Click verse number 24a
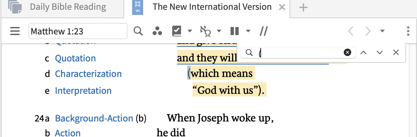Screen dimensions: 417x137 [x=42, y=118]
